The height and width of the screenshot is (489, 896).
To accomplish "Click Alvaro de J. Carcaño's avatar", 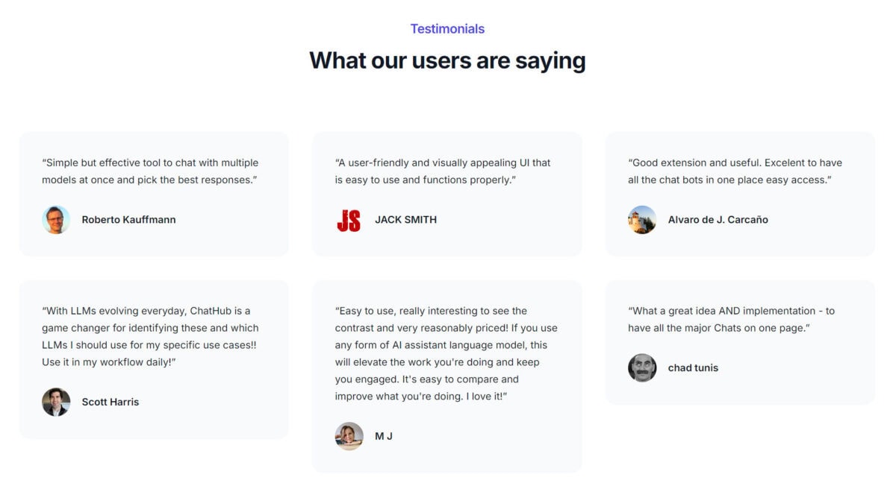I will click(642, 220).
